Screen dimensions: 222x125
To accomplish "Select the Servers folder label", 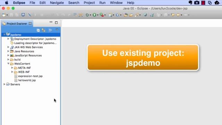I will (x=15, y=84).
